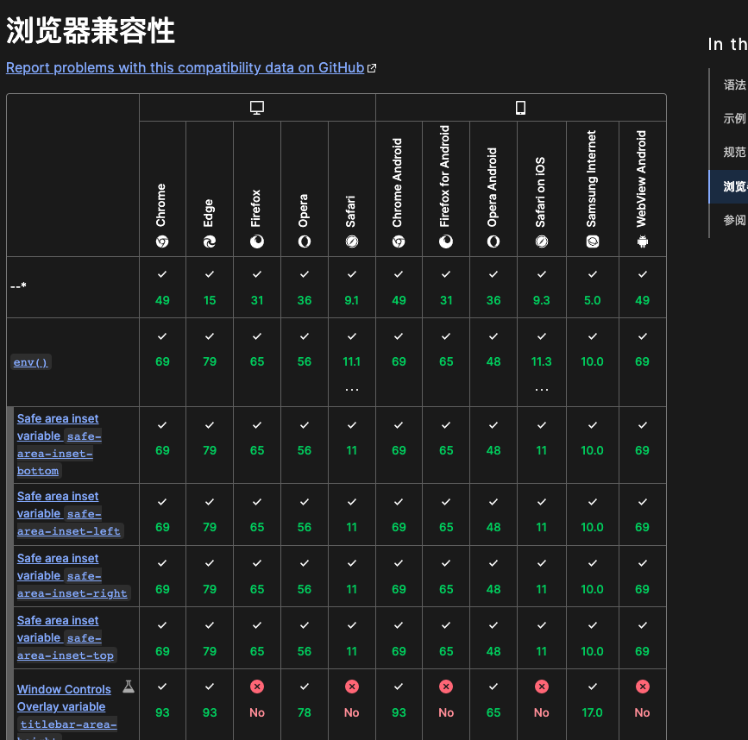The width and height of the screenshot is (748, 740).
Task: Click WebView Android red X in titlebar-area row
Action: click(x=643, y=687)
